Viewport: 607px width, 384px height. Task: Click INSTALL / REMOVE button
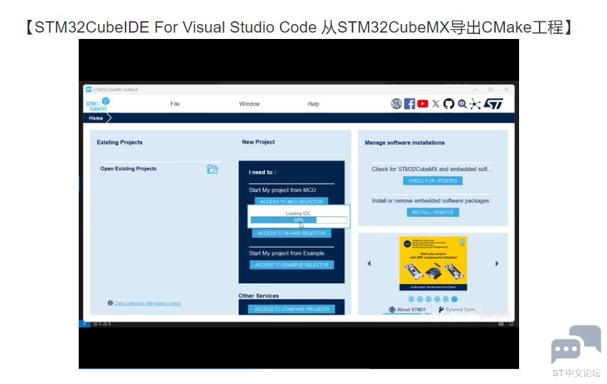tap(433, 213)
